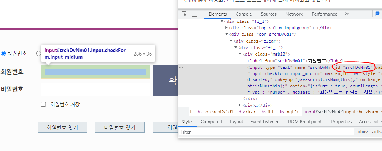Select div.clear in the breadcrumb
382x151 pixels.
pyautogui.click(x=247, y=112)
